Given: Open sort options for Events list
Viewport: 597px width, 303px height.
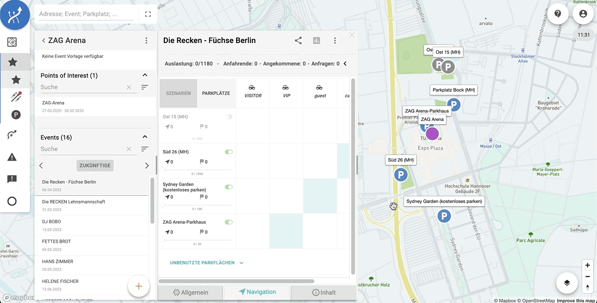Looking at the screenshot, I should click(145, 149).
